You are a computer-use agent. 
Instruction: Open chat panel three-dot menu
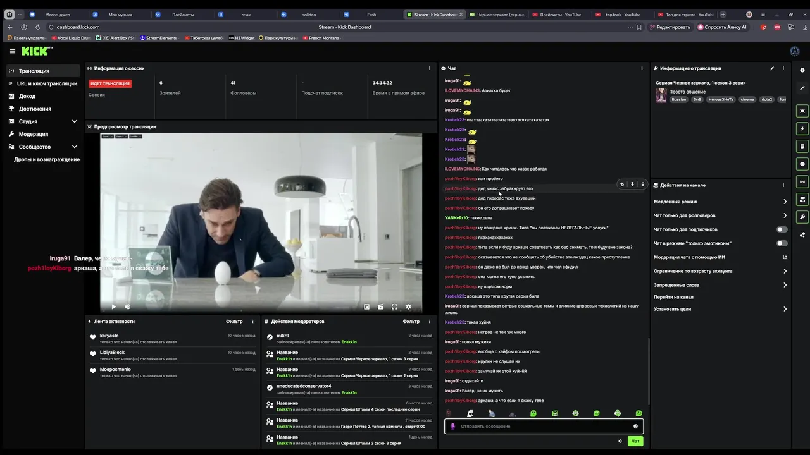tap(642, 68)
